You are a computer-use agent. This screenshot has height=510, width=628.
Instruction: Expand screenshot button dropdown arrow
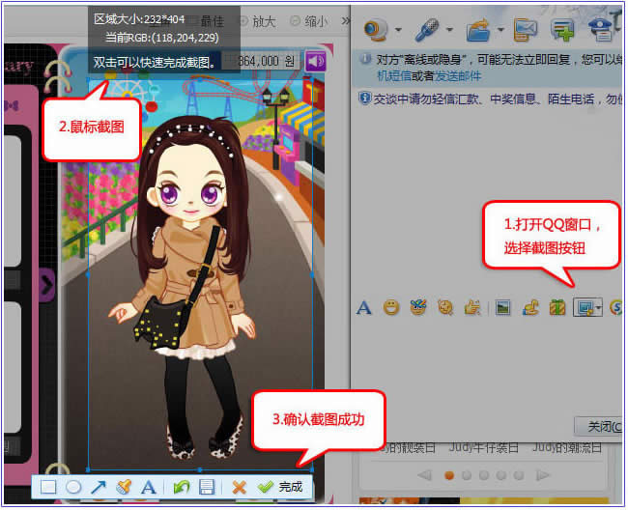point(599,307)
